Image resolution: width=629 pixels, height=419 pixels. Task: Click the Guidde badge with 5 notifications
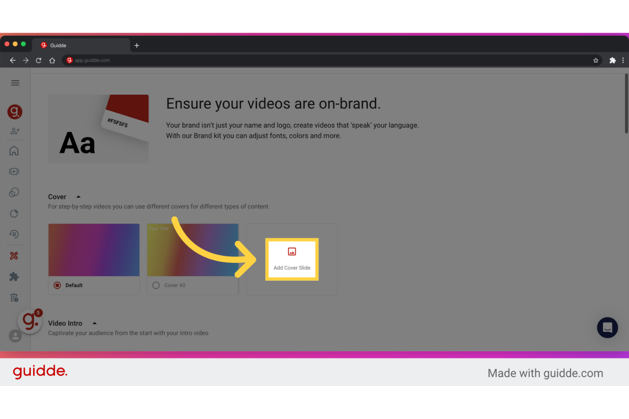[30, 321]
